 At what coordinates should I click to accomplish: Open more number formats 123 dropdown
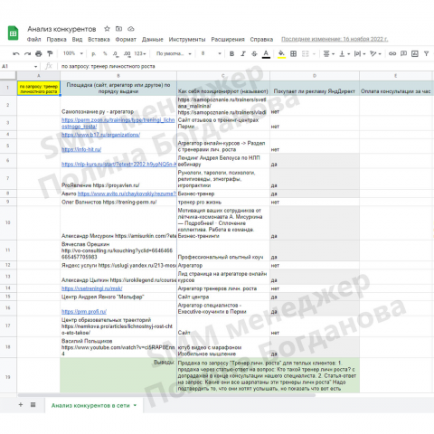tap(140, 53)
